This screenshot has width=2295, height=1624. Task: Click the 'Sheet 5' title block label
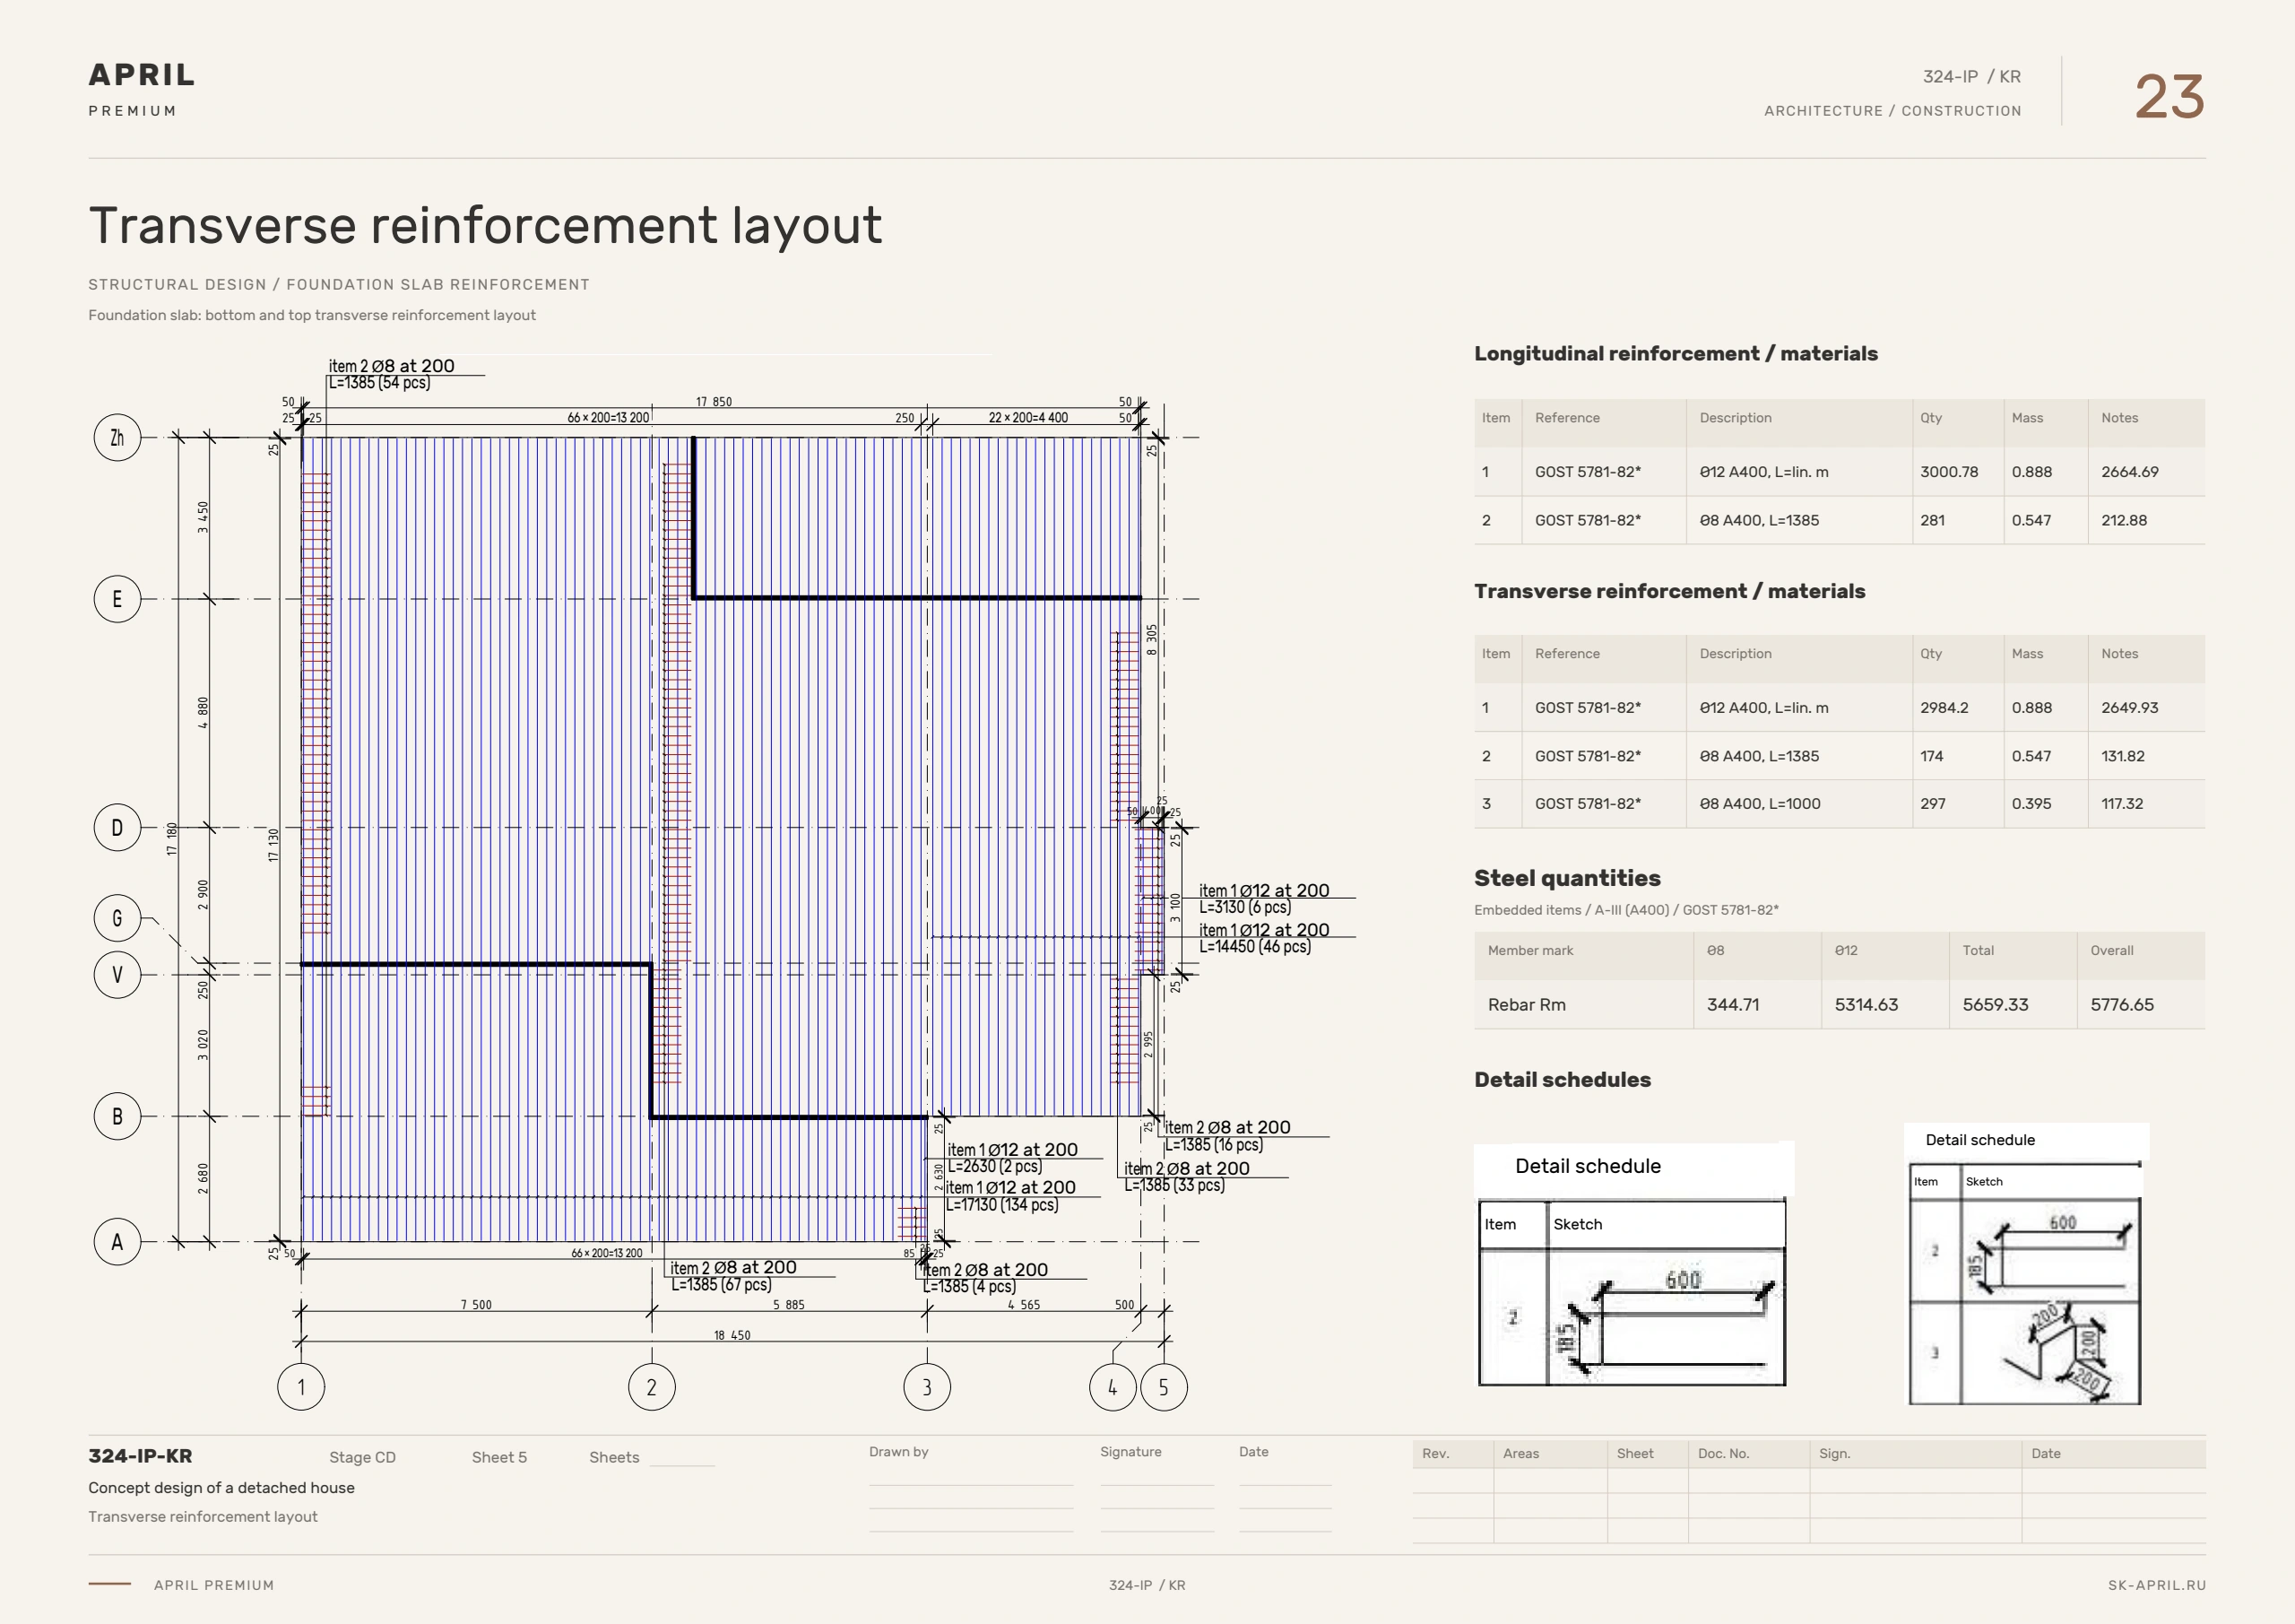(498, 1458)
